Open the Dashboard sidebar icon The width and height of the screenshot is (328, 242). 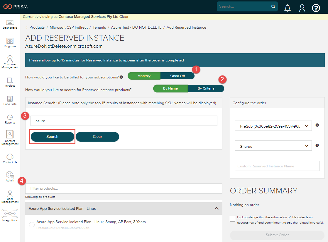pos(10,23)
